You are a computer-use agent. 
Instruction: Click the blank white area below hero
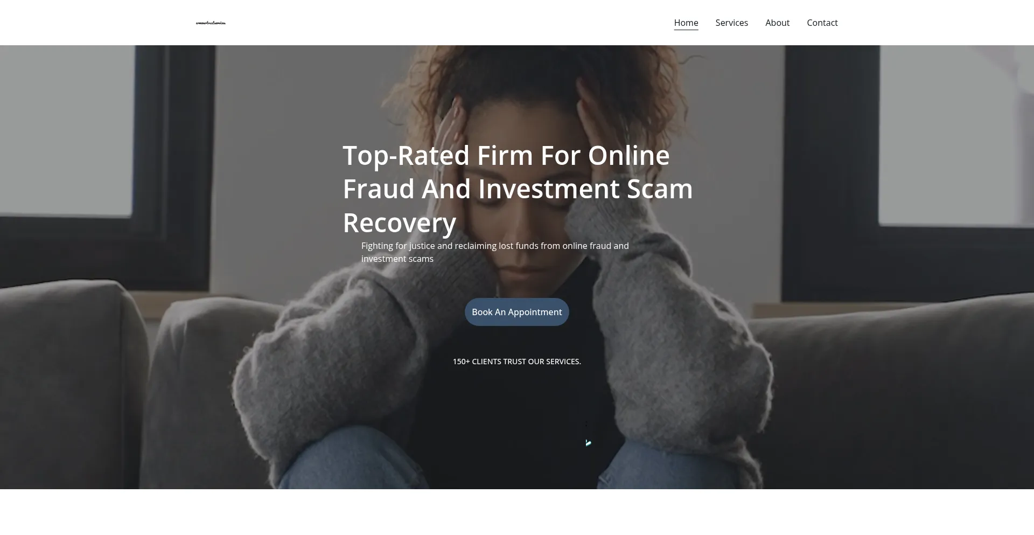click(x=517, y=512)
